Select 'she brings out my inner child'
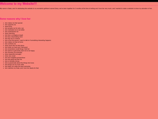 point(14,65)
